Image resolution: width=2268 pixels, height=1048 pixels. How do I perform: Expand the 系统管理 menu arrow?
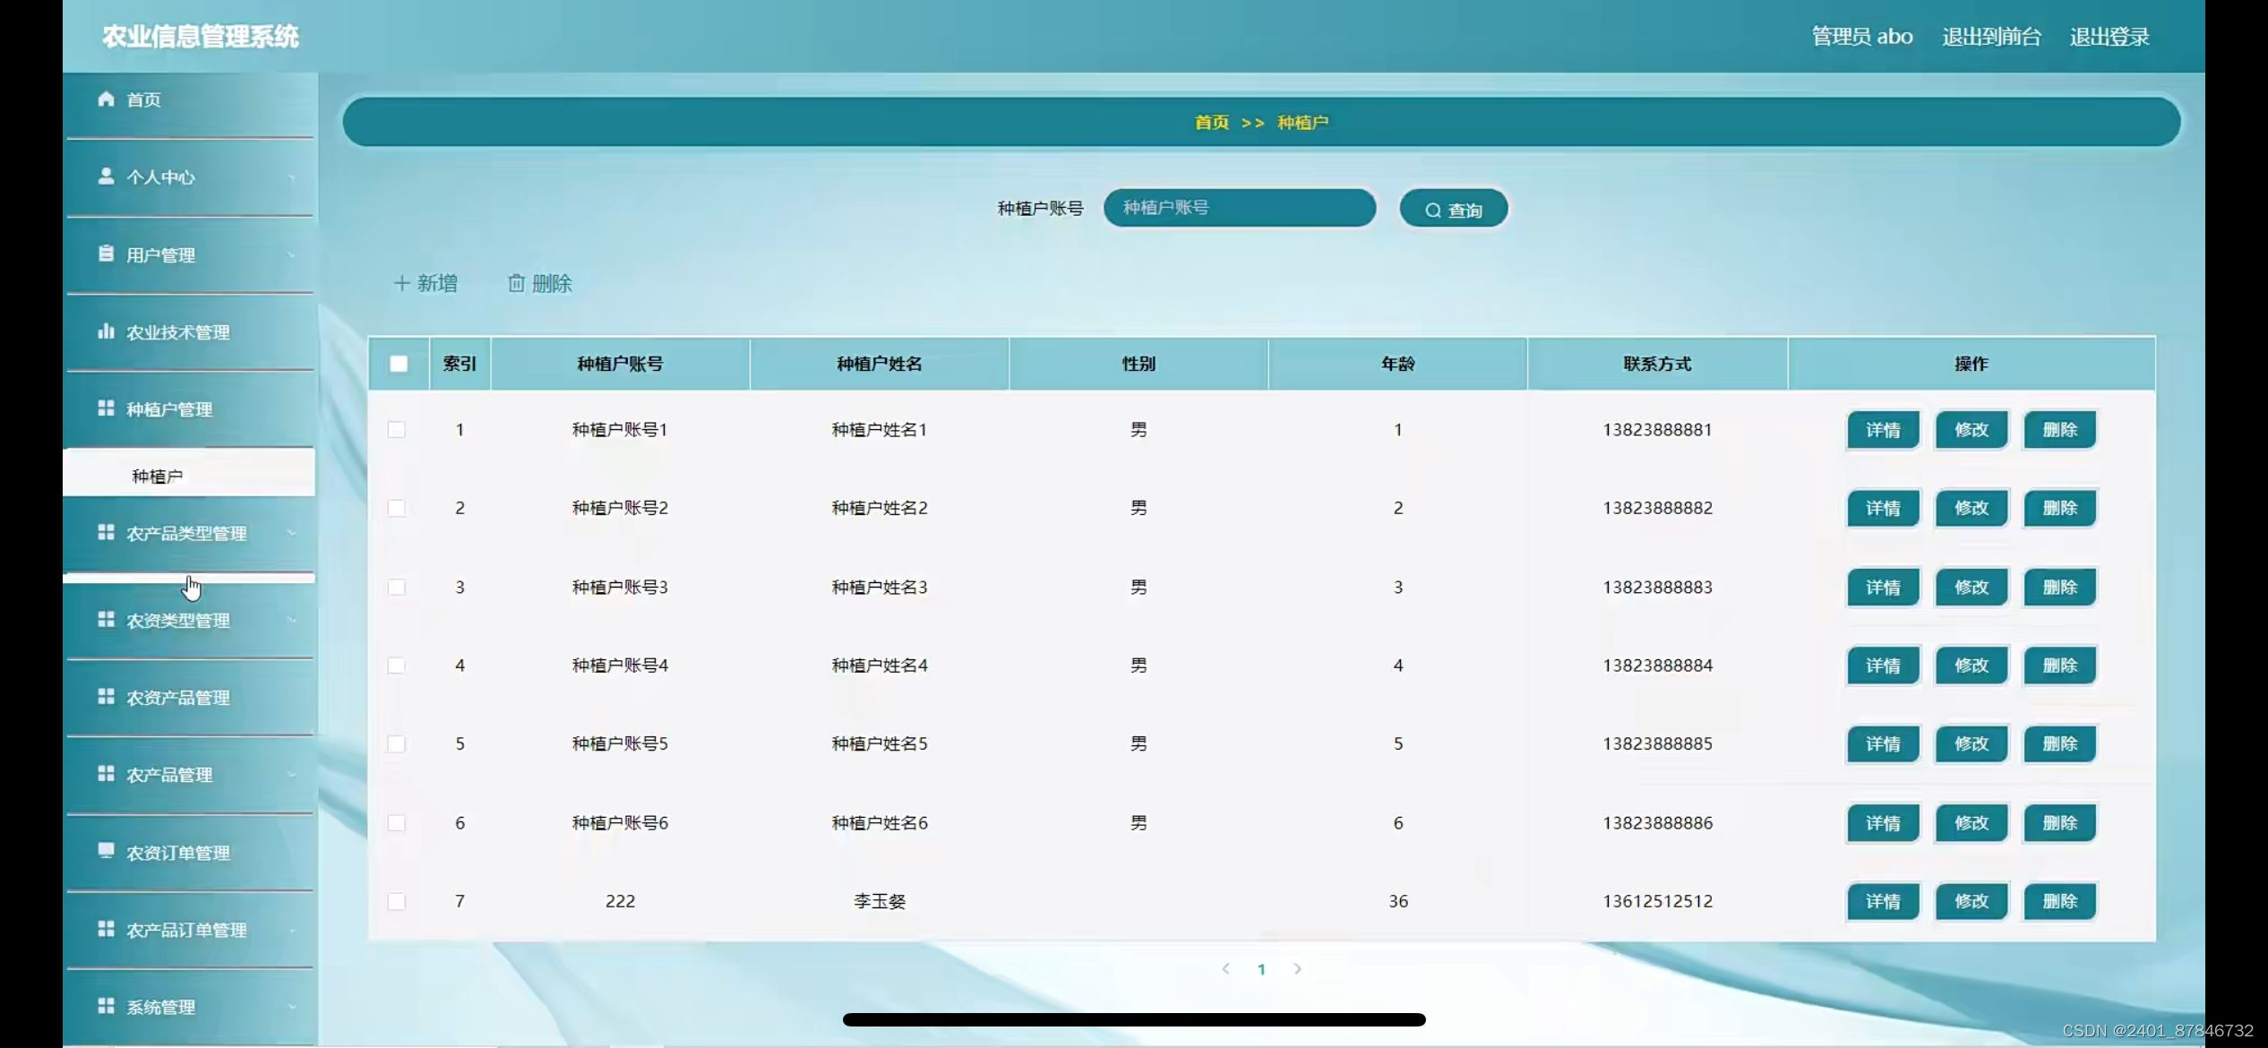pos(291,1007)
